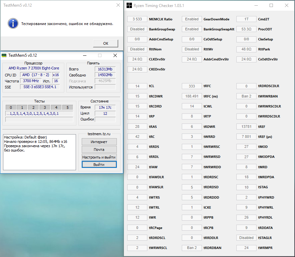
Task: Click the Всего value 16313Mb
Action: [x=105, y=69]
